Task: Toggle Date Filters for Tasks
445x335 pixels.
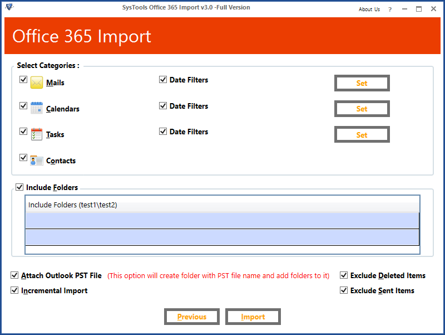Action: pyautogui.click(x=163, y=131)
